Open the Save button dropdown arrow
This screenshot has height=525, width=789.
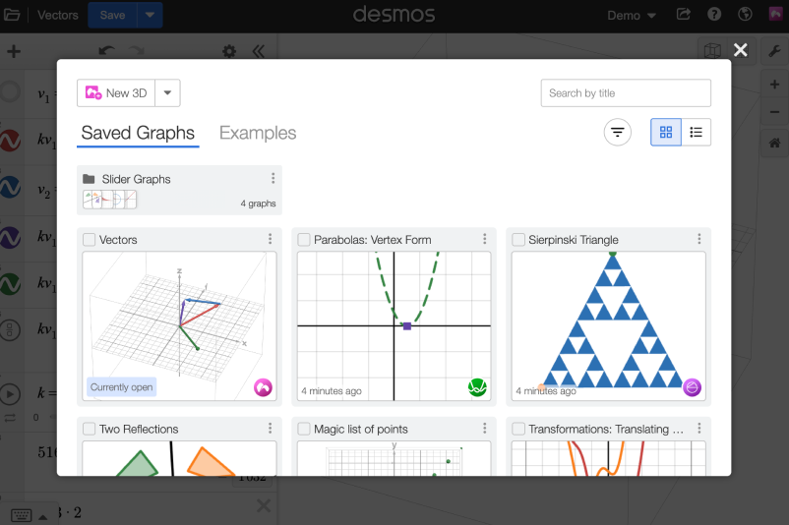click(150, 15)
